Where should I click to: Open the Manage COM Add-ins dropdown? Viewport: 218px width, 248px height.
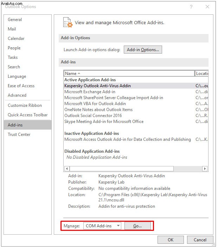coord(102,226)
